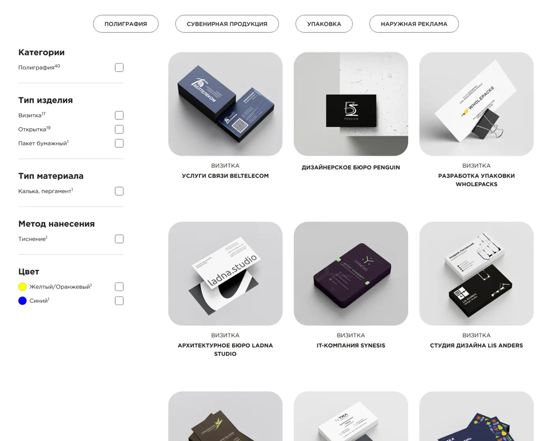Screen dimensions: 552x441
Task: View the Wholepacks business card image
Action: 476,104
